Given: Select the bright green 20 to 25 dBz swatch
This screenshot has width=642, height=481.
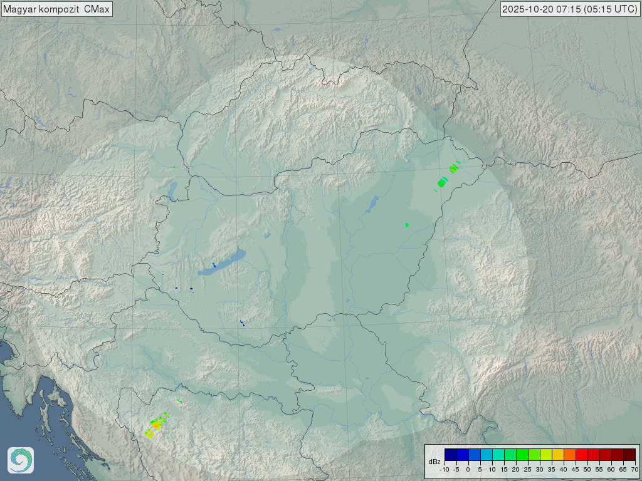Looking at the screenshot, I should pos(522,454).
